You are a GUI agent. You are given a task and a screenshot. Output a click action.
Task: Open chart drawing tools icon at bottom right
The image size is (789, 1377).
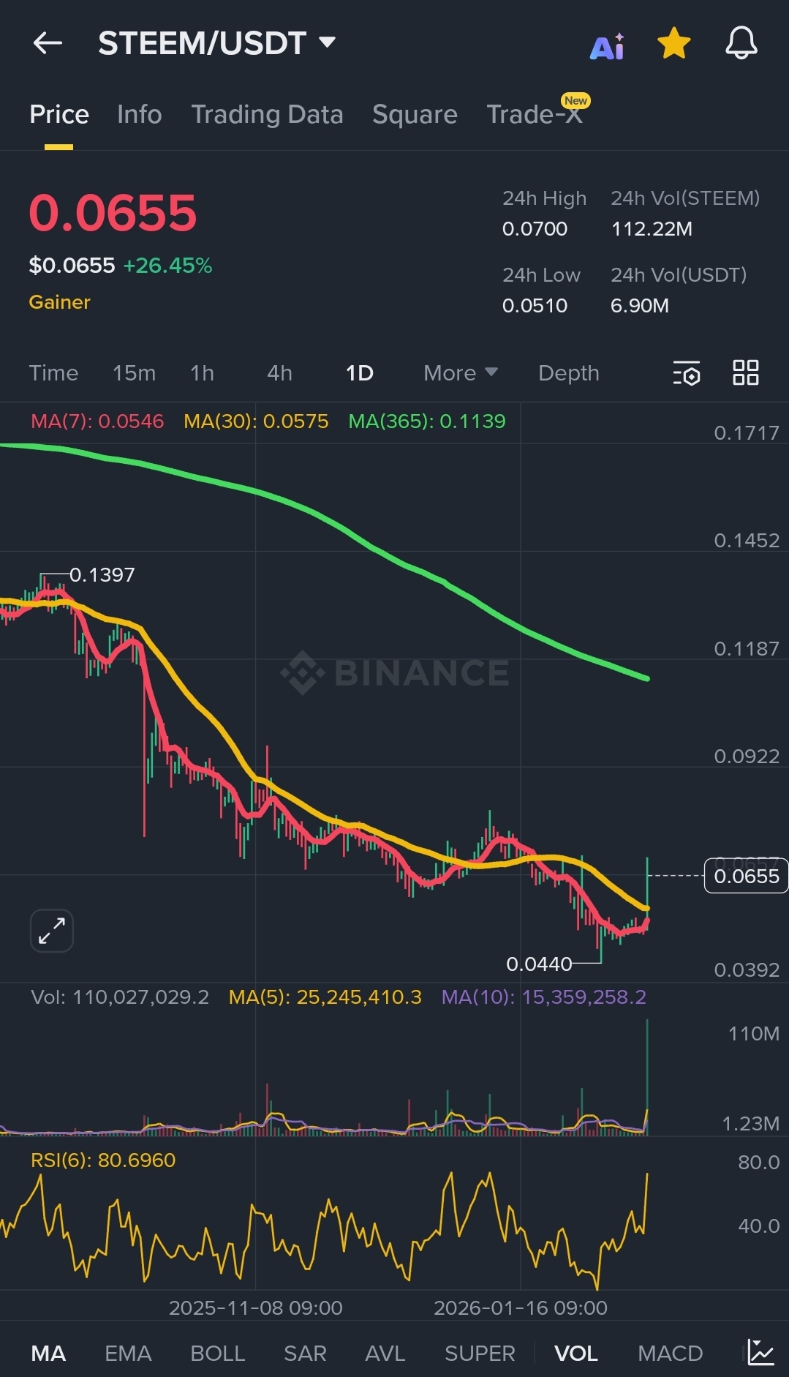[760, 1353]
